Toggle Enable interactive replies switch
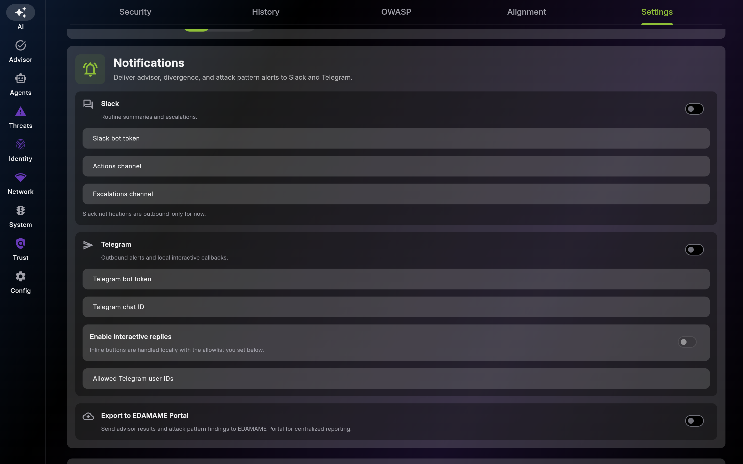The width and height of the screenshot is (743, 464). 687,342
